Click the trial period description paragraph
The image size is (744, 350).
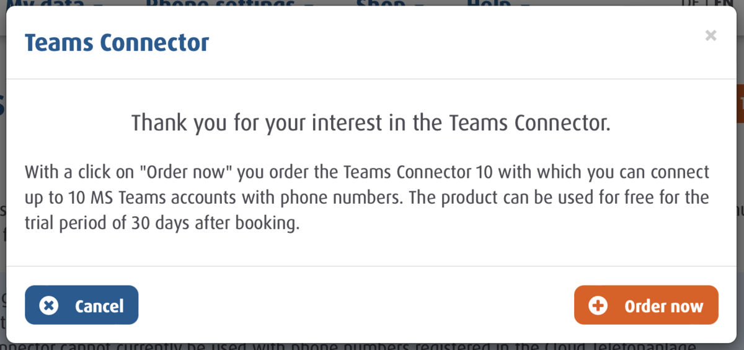click(366, 197)
